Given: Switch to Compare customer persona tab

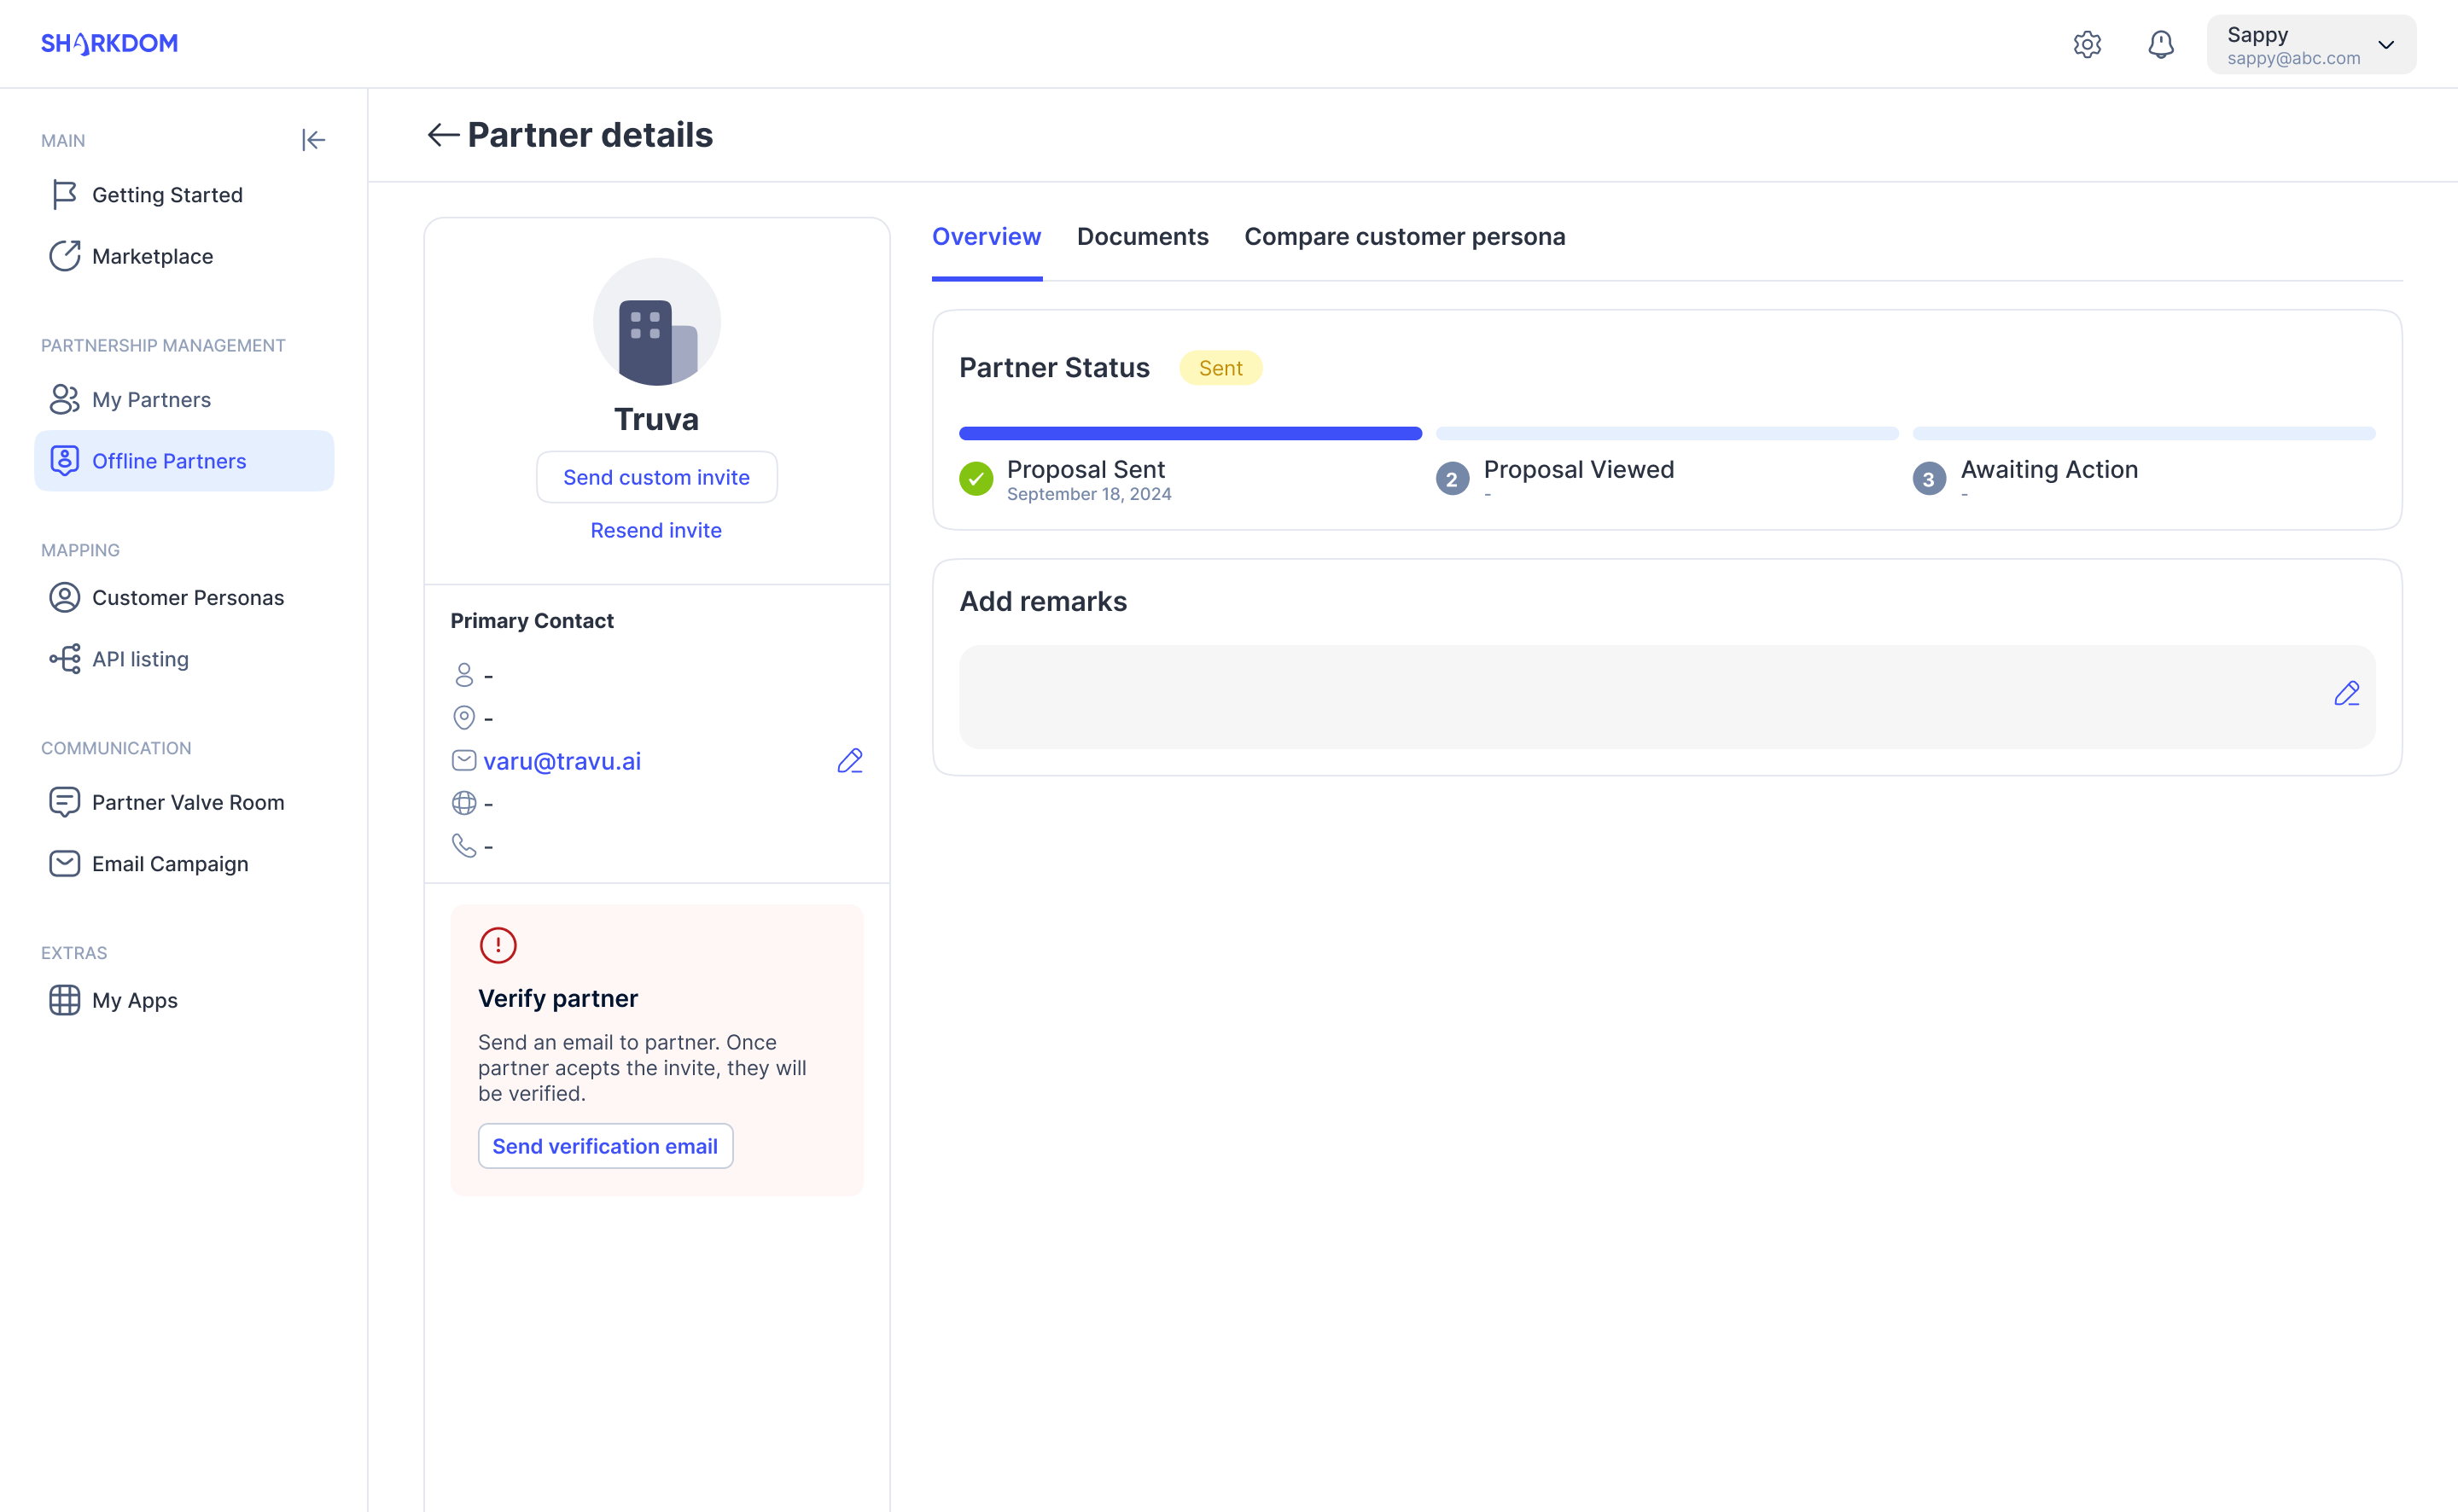Looking at the screenshot, I should 1404,237.
